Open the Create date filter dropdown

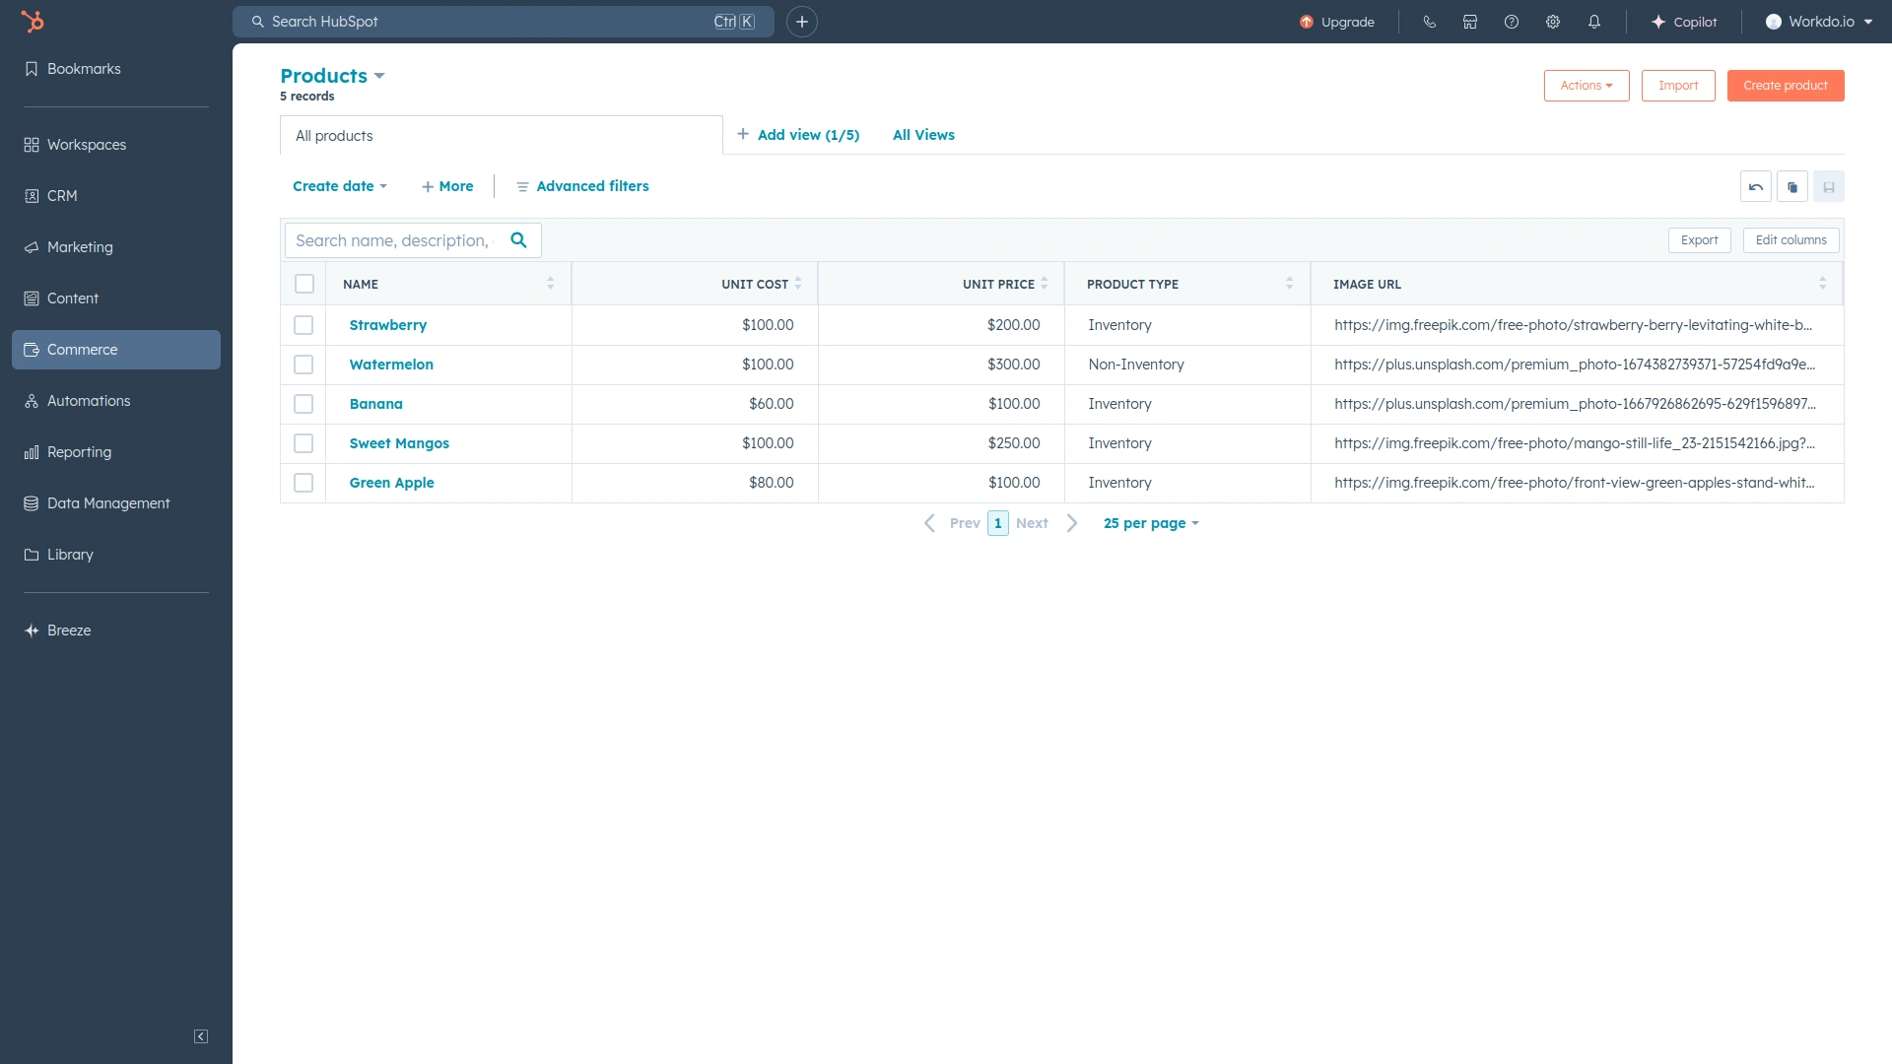[339, 186]
